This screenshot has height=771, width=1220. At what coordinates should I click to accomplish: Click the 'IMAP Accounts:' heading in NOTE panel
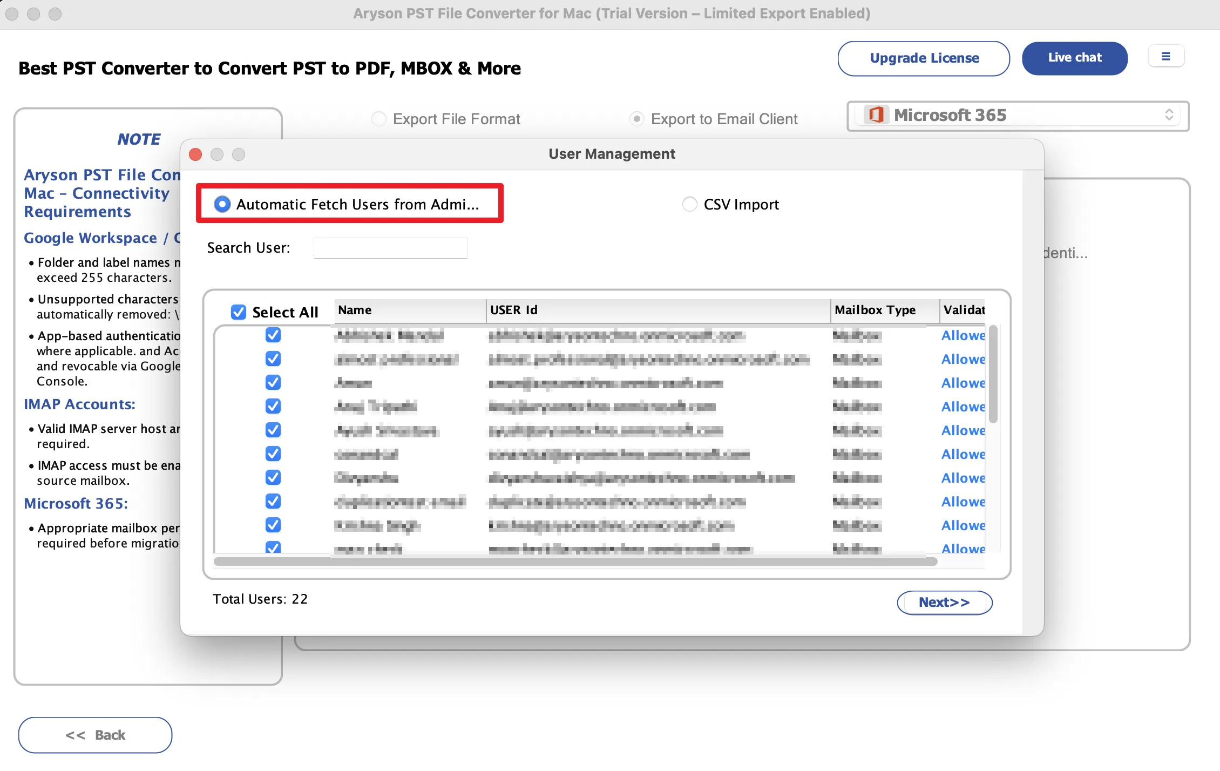pos(79,404)
